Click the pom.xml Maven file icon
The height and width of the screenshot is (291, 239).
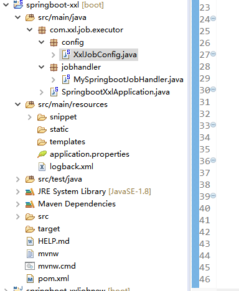pyautogui.click(x=30, y=279)
